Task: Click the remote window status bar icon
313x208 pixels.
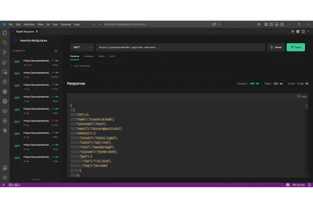Action: click(4, 185)
